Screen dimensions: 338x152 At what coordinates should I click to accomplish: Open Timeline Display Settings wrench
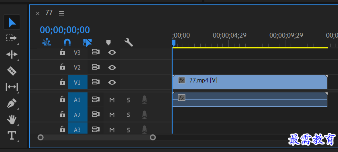coord(129,42)
